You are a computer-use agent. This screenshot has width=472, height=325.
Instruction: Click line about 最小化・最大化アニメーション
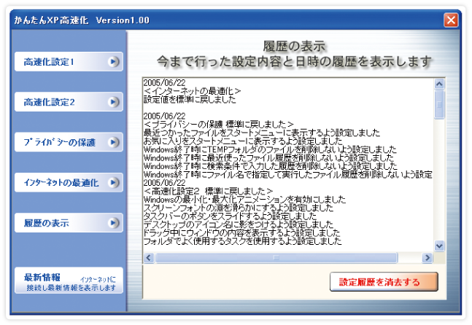(244, 200)
